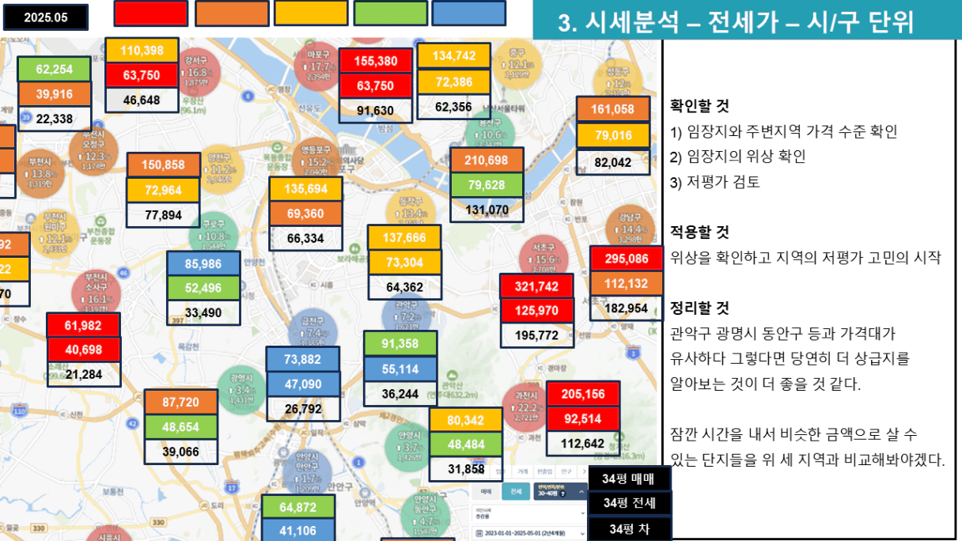Image resolution: width=962 pixels, height=541 pixels.
Task: Click the line 2) 임장지의 위상 확인
Action: (738, 157)
